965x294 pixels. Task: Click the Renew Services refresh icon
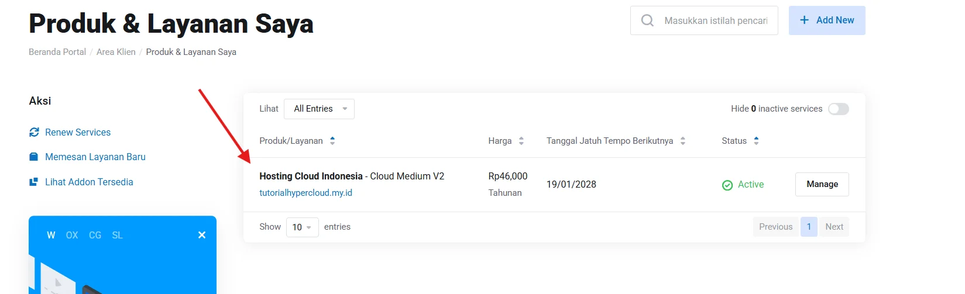point(35,132)
